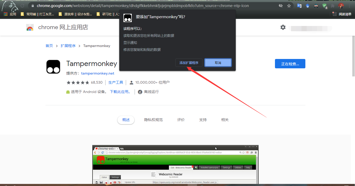Open the Reading list button
Image resolution: width=355 pixels, height=186 pixels.
coord(342,14)
